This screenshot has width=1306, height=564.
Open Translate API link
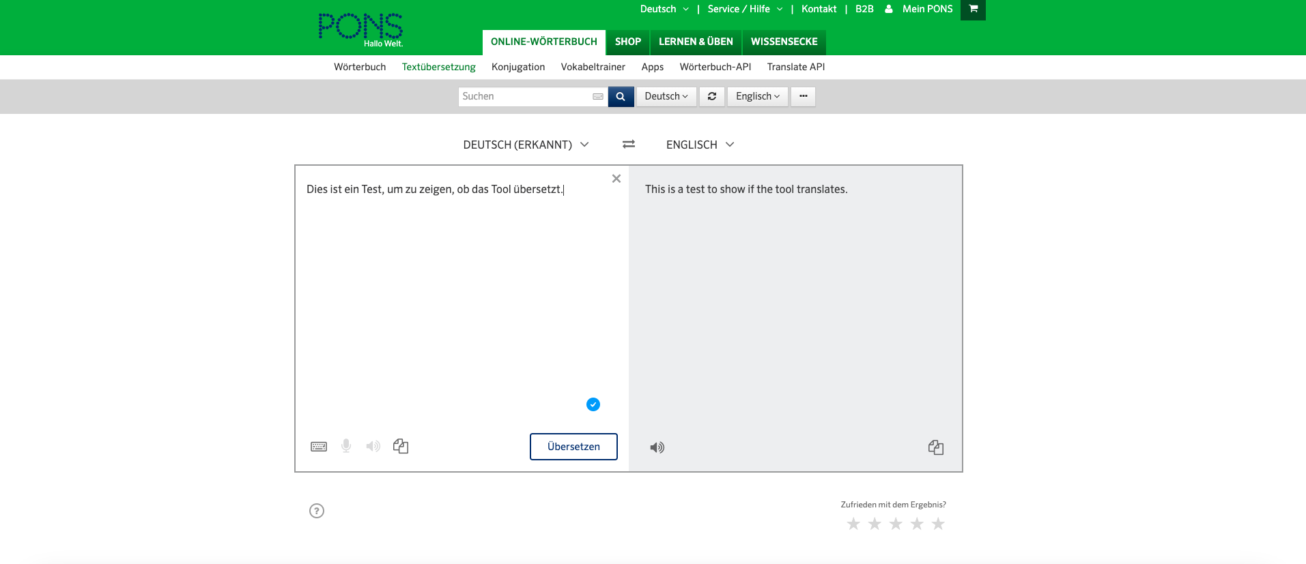click(796, 67)
